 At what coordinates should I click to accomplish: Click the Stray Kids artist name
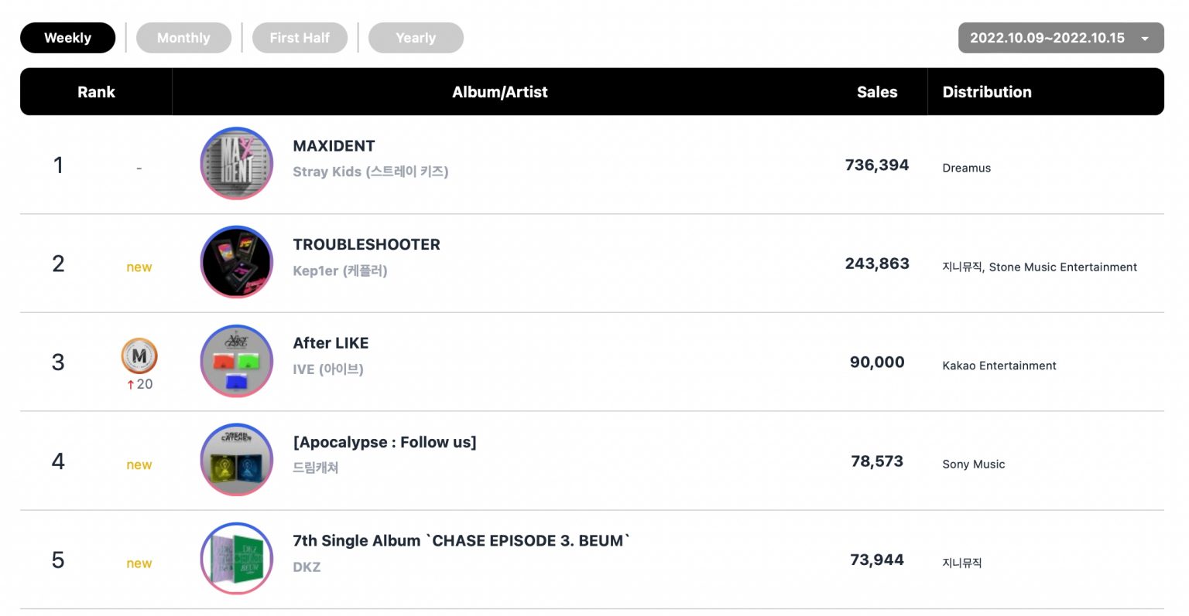click(371, 172)
